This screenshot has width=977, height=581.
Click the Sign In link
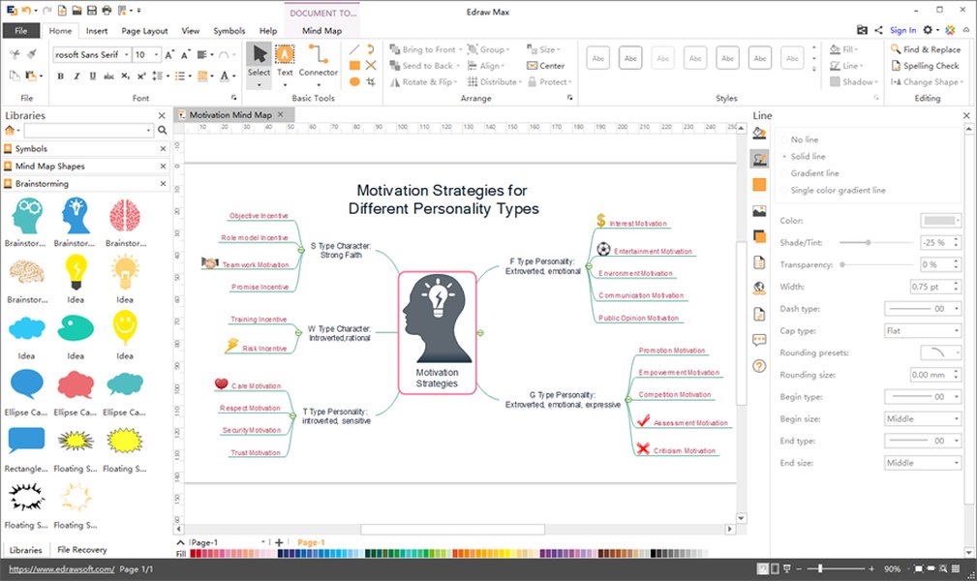pyautogui.click(x=902, y=30)
